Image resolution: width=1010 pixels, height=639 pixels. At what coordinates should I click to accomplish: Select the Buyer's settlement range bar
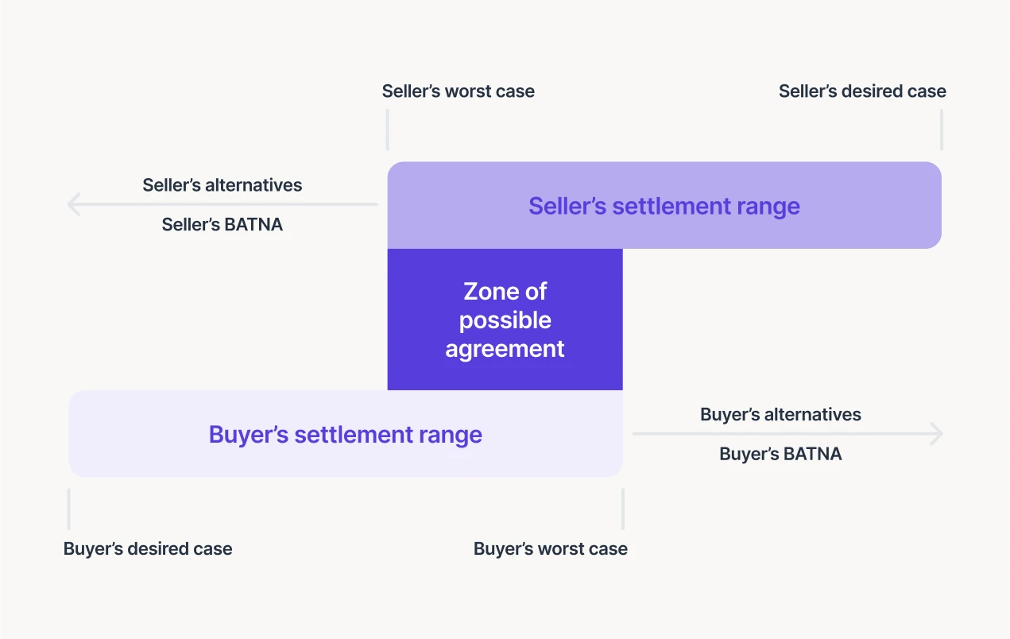[x=346, y=434]
